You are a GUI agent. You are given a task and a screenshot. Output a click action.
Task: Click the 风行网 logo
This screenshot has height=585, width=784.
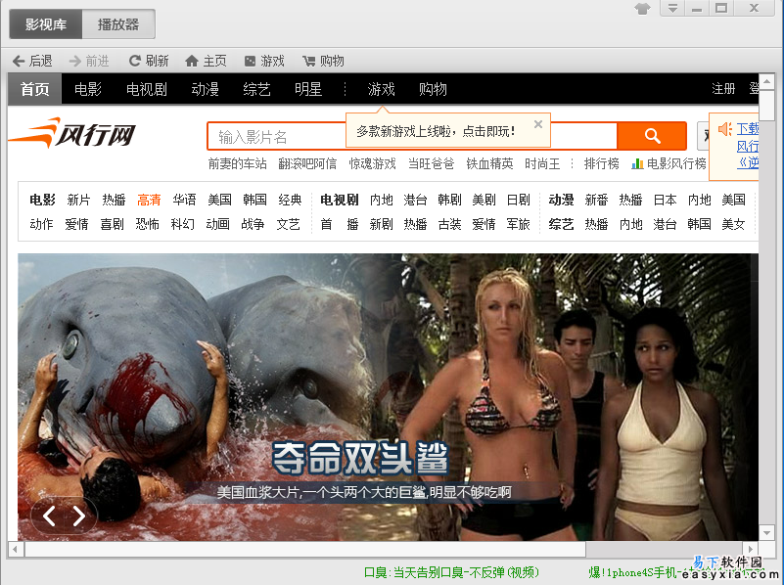(x=72, y=133)
